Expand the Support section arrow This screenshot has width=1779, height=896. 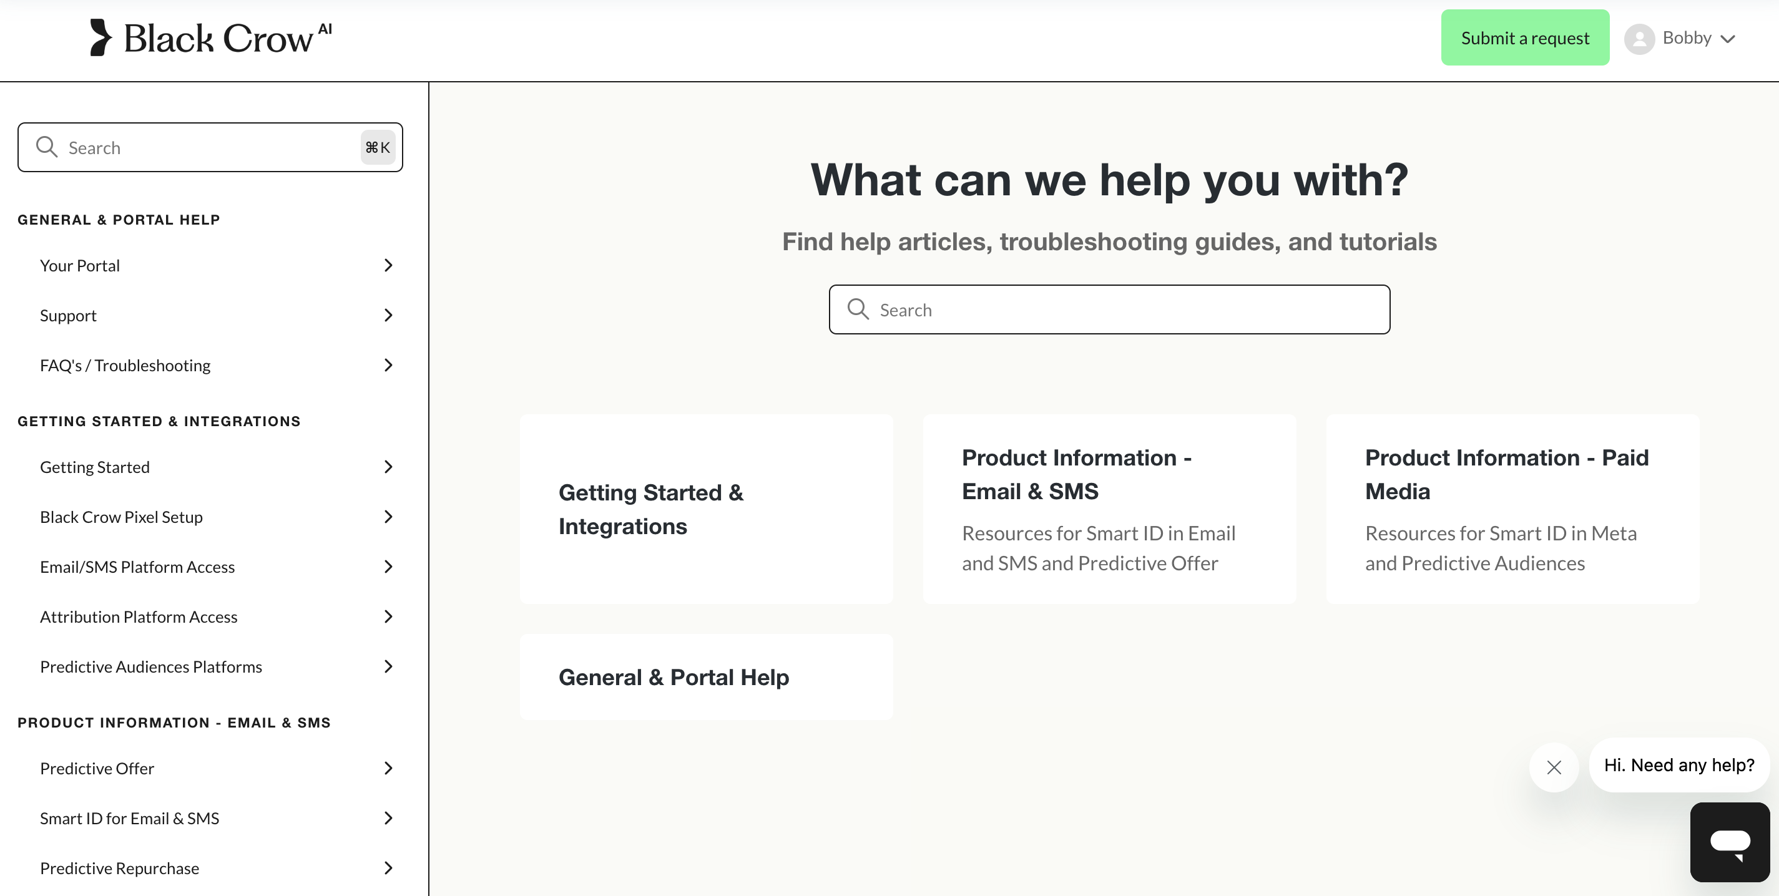[x=388, y=316]
